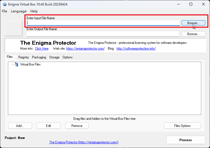Click the Project: New status label

click(x=15, y=138)
